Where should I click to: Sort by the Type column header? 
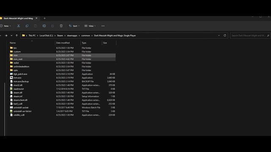pos(84,43)
